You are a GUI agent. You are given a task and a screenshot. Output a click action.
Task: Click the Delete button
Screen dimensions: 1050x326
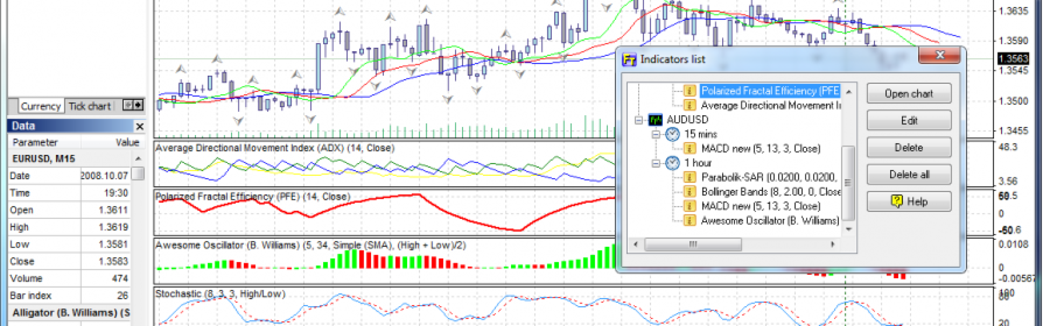tap(909, 147)
